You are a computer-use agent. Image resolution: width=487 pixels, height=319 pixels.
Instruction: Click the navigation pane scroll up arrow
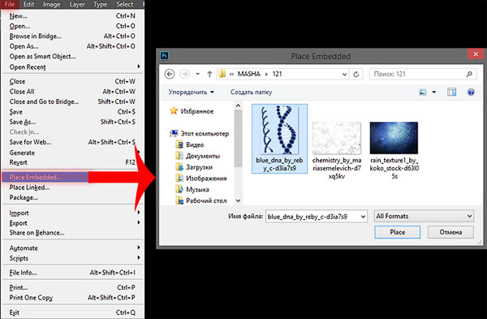click(238, 106)
